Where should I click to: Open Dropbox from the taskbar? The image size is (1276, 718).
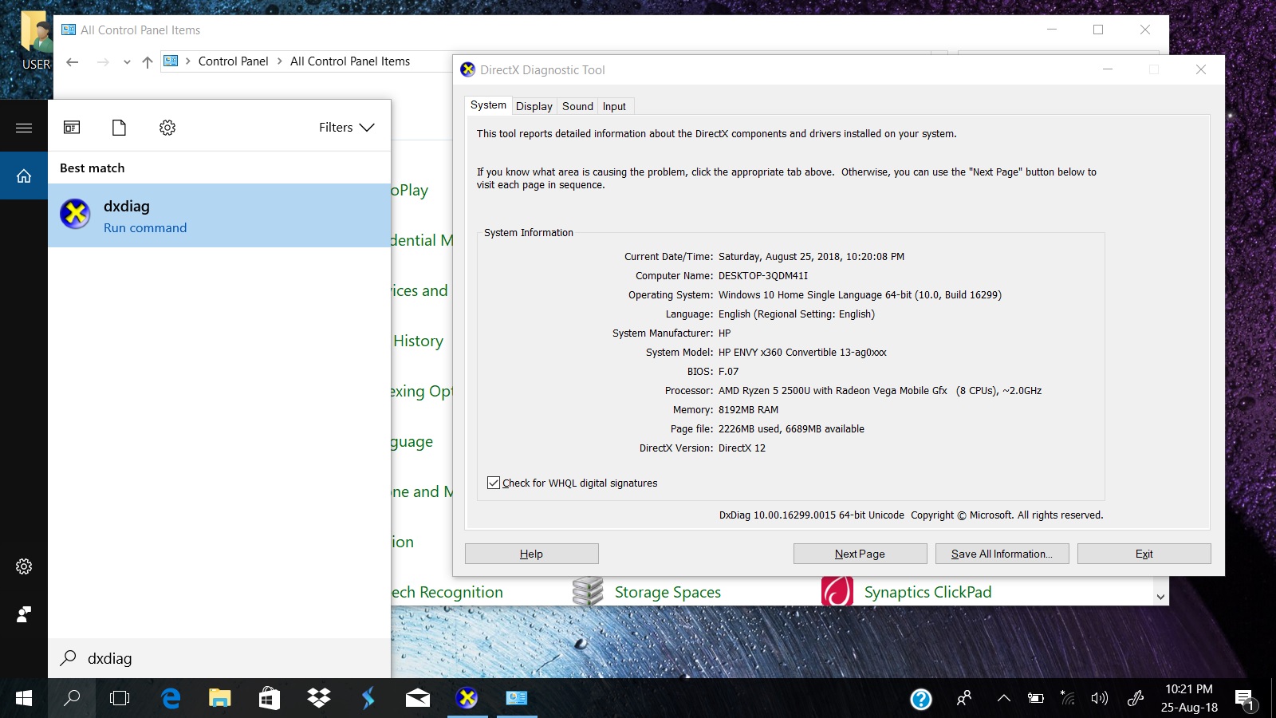pyautogui.click(x=318, y=698)
